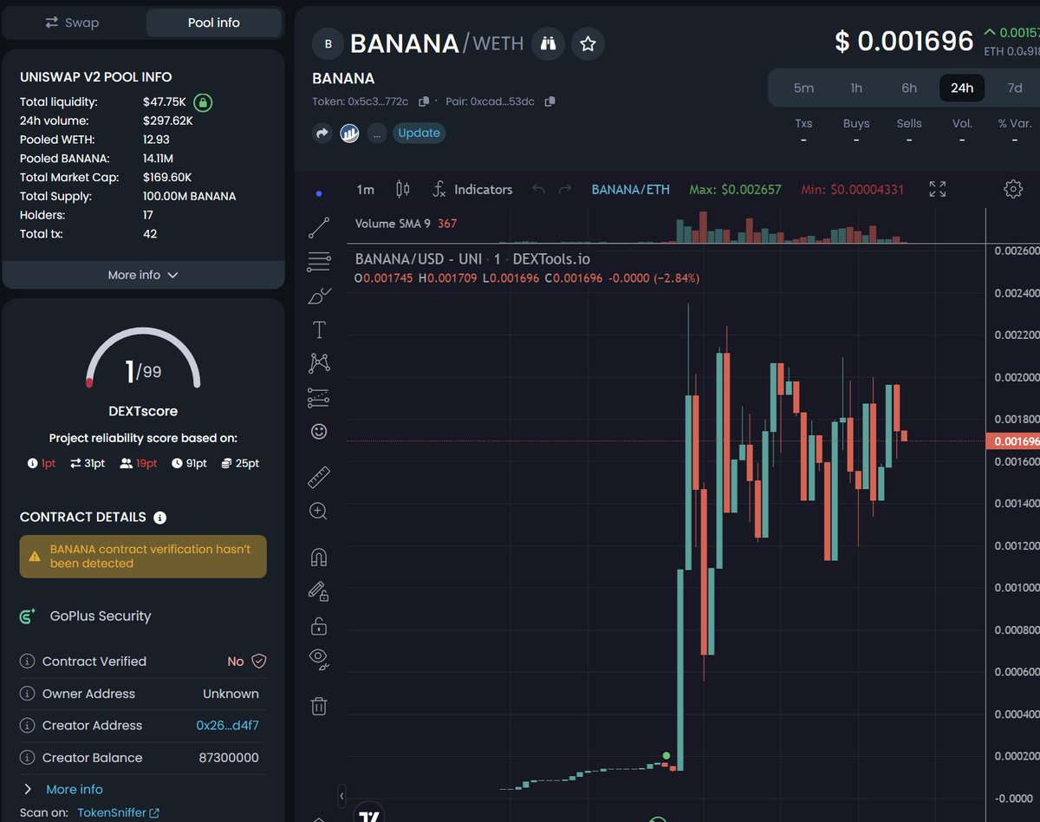Viewport: 1040px width, 822px height.
Task: Click the redo arrow in chart toolbar
Action: pos(565,189)
